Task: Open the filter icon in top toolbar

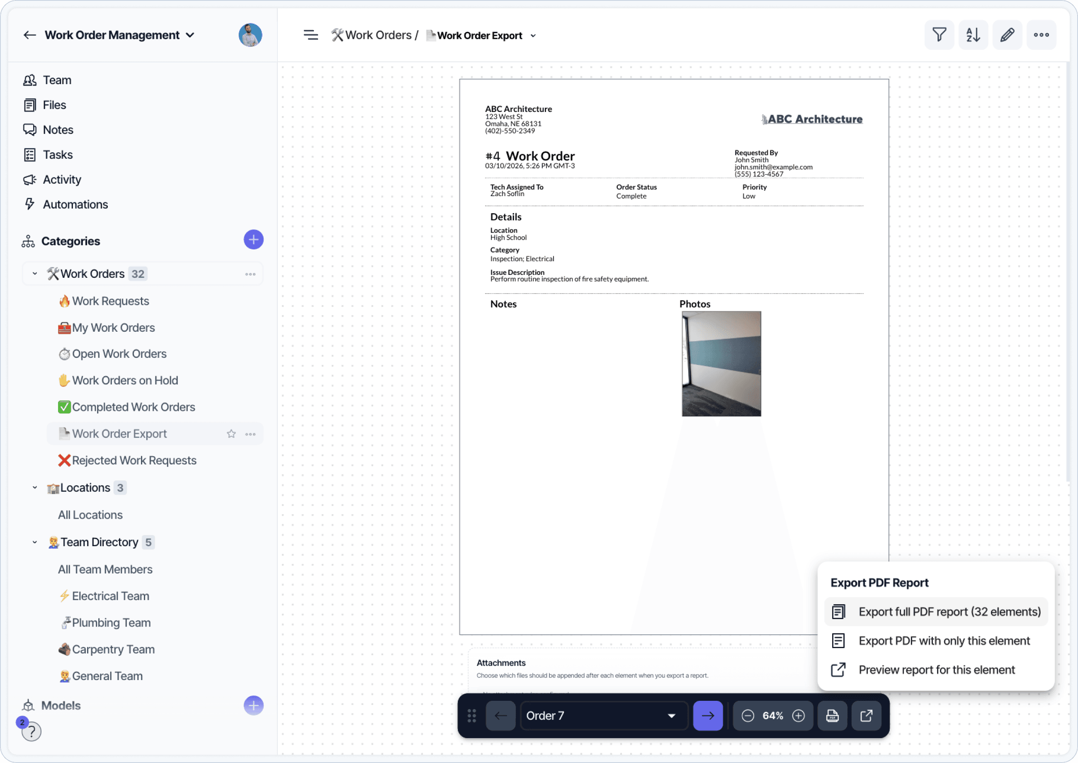Action: (939, 35)
